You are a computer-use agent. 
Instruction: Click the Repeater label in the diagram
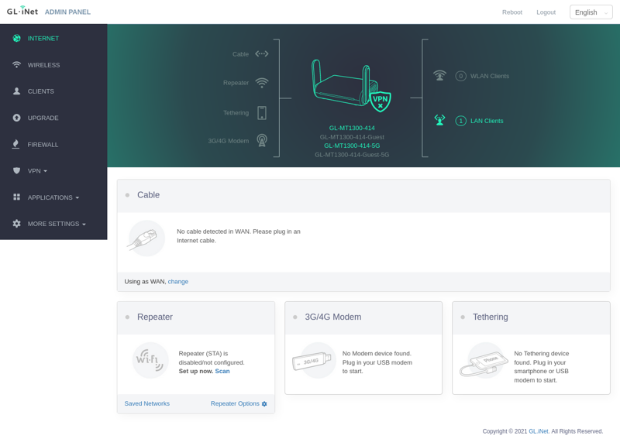click(x=236, y=83)
